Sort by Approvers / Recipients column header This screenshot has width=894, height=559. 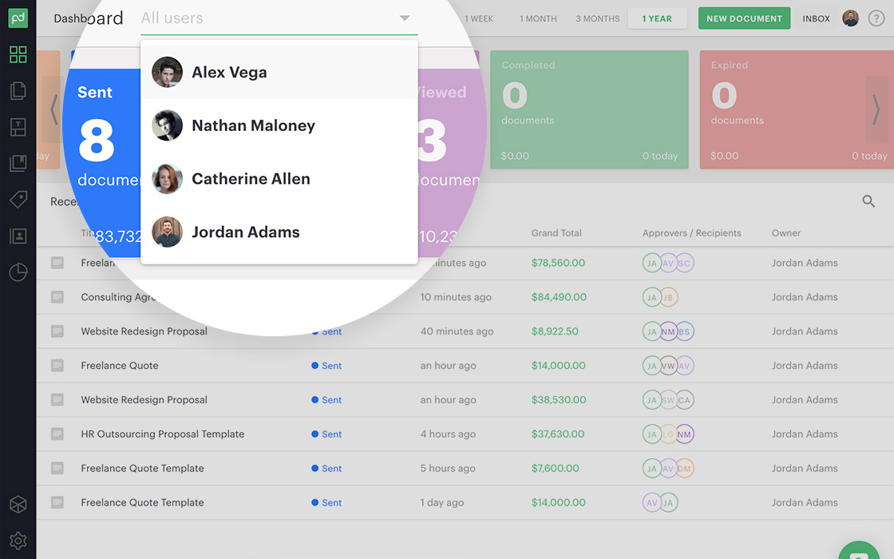[691, 232]
